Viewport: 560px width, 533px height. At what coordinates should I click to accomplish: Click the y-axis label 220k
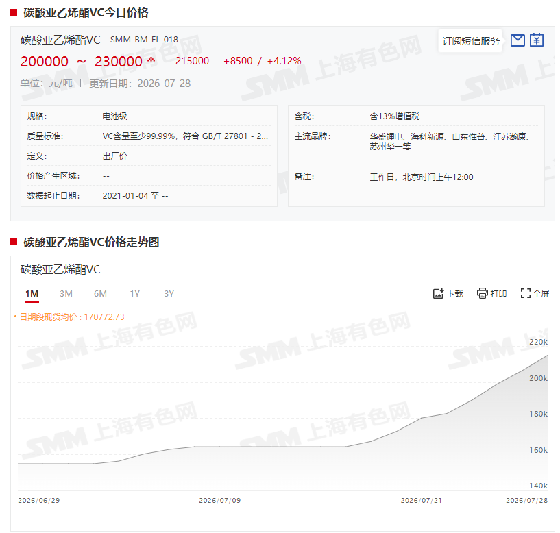538,342
